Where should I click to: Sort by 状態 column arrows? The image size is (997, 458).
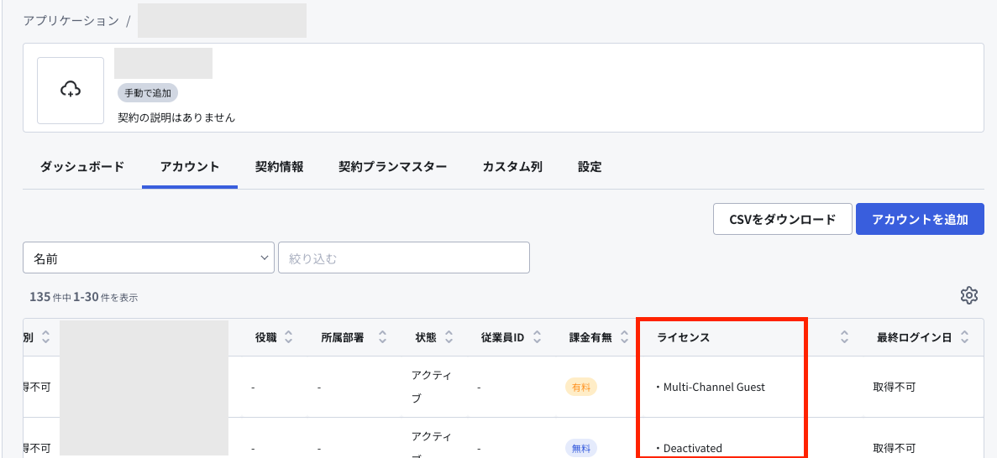(449, 337)
